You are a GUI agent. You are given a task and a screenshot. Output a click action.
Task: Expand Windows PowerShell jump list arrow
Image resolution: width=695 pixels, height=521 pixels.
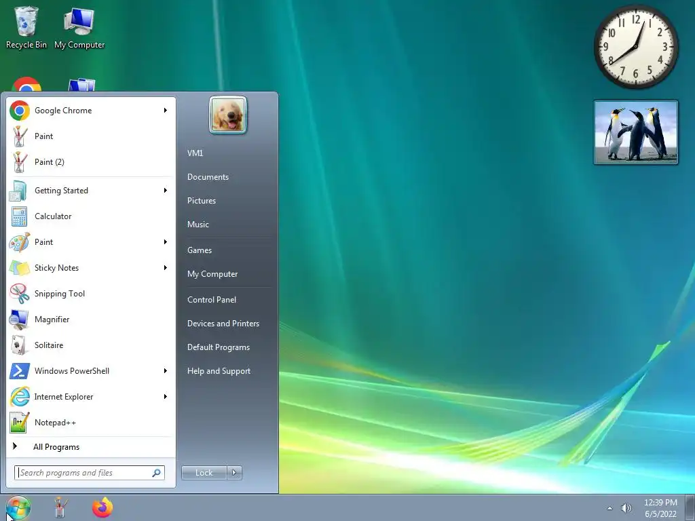coord(166,371)
